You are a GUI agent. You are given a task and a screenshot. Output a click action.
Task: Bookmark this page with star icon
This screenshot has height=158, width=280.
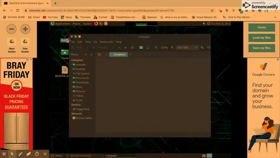(x=212, y=11)
